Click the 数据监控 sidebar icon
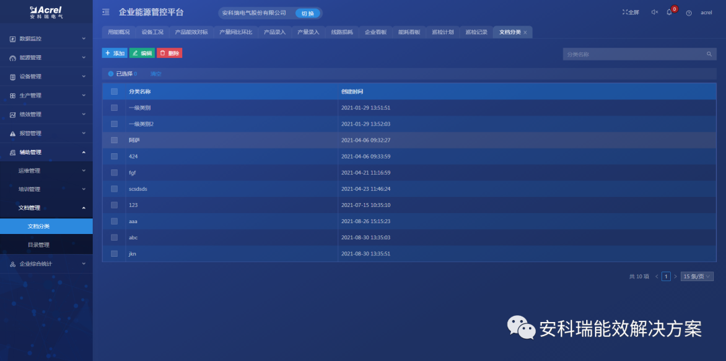Image resolution: width=726 pixels, height=361 pixels. point(13,39)
